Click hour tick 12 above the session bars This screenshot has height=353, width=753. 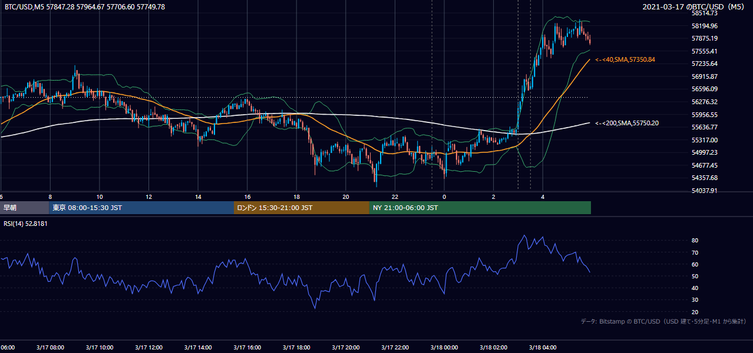pos(148,197)
